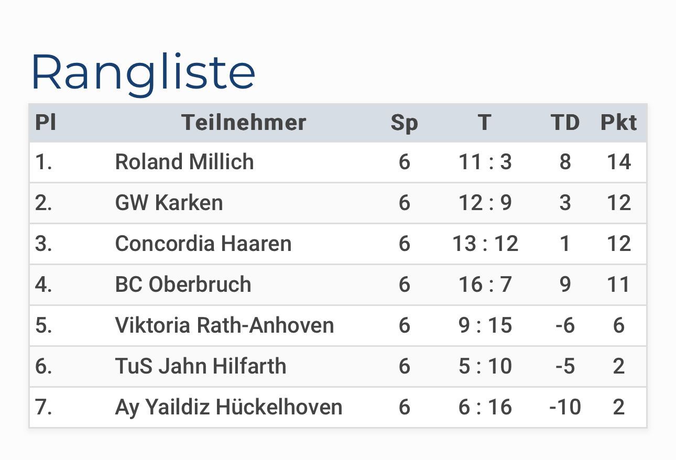Click the -10 goal difference cell
The image size is (676, 460).
pyautogui.click(x=565, y=407)
